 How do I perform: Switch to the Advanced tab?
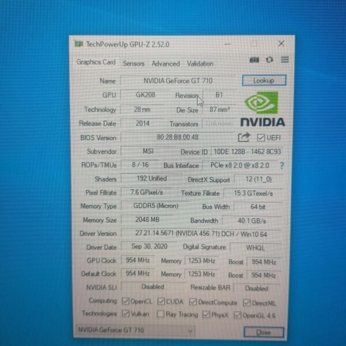click(166, 64)
